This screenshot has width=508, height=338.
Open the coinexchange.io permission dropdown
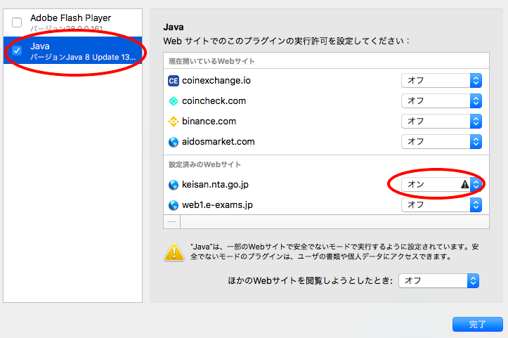[441, 80]
